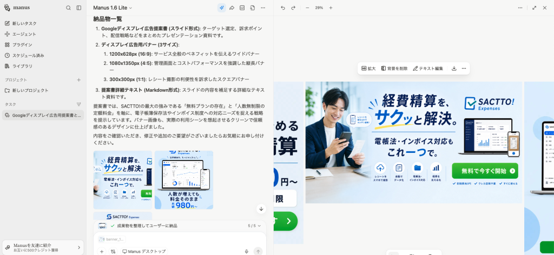The height and width of the screenshot is (255, 554).
Task: Upscale image with 拡大 button
Action: coord(368,69)
